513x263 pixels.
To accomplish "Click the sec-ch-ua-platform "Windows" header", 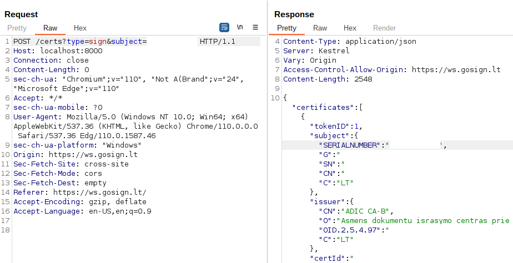I will [x=78, y=145].
